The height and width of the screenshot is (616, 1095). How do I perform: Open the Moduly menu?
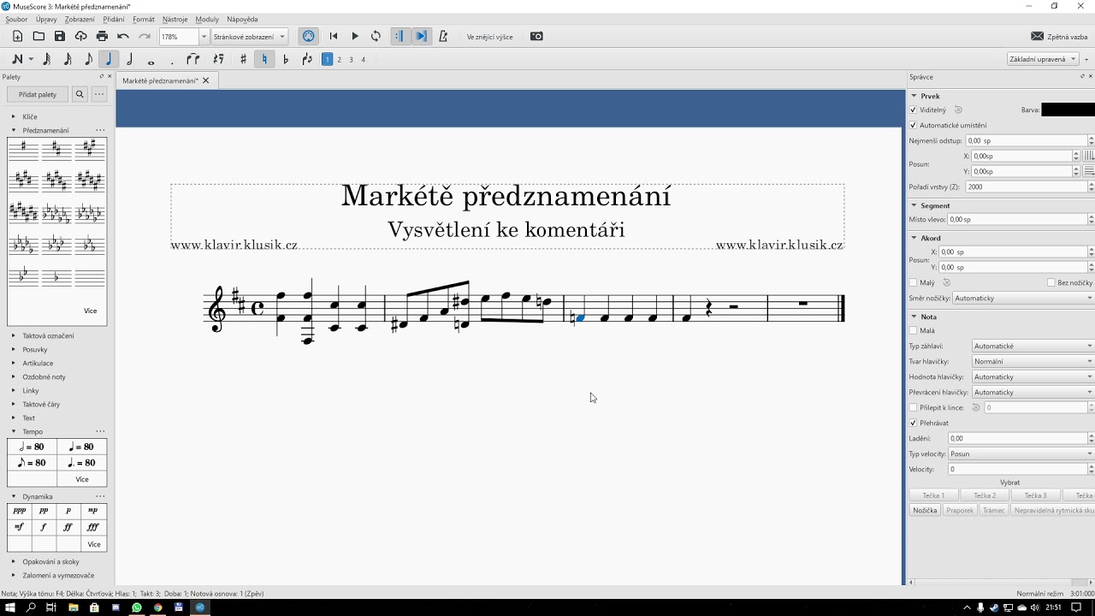207,19
